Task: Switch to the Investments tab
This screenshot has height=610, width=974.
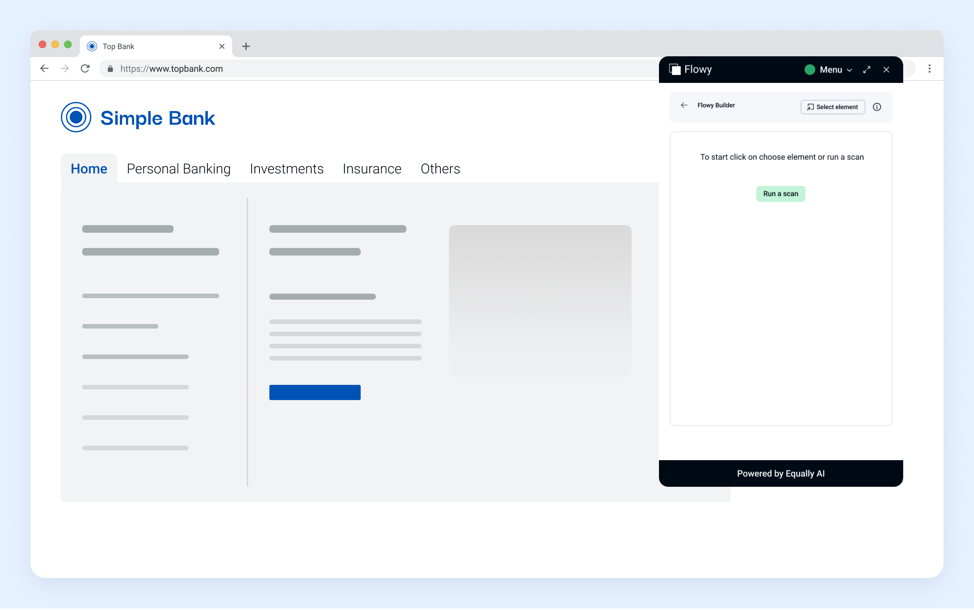Action: tap(286, 168)
